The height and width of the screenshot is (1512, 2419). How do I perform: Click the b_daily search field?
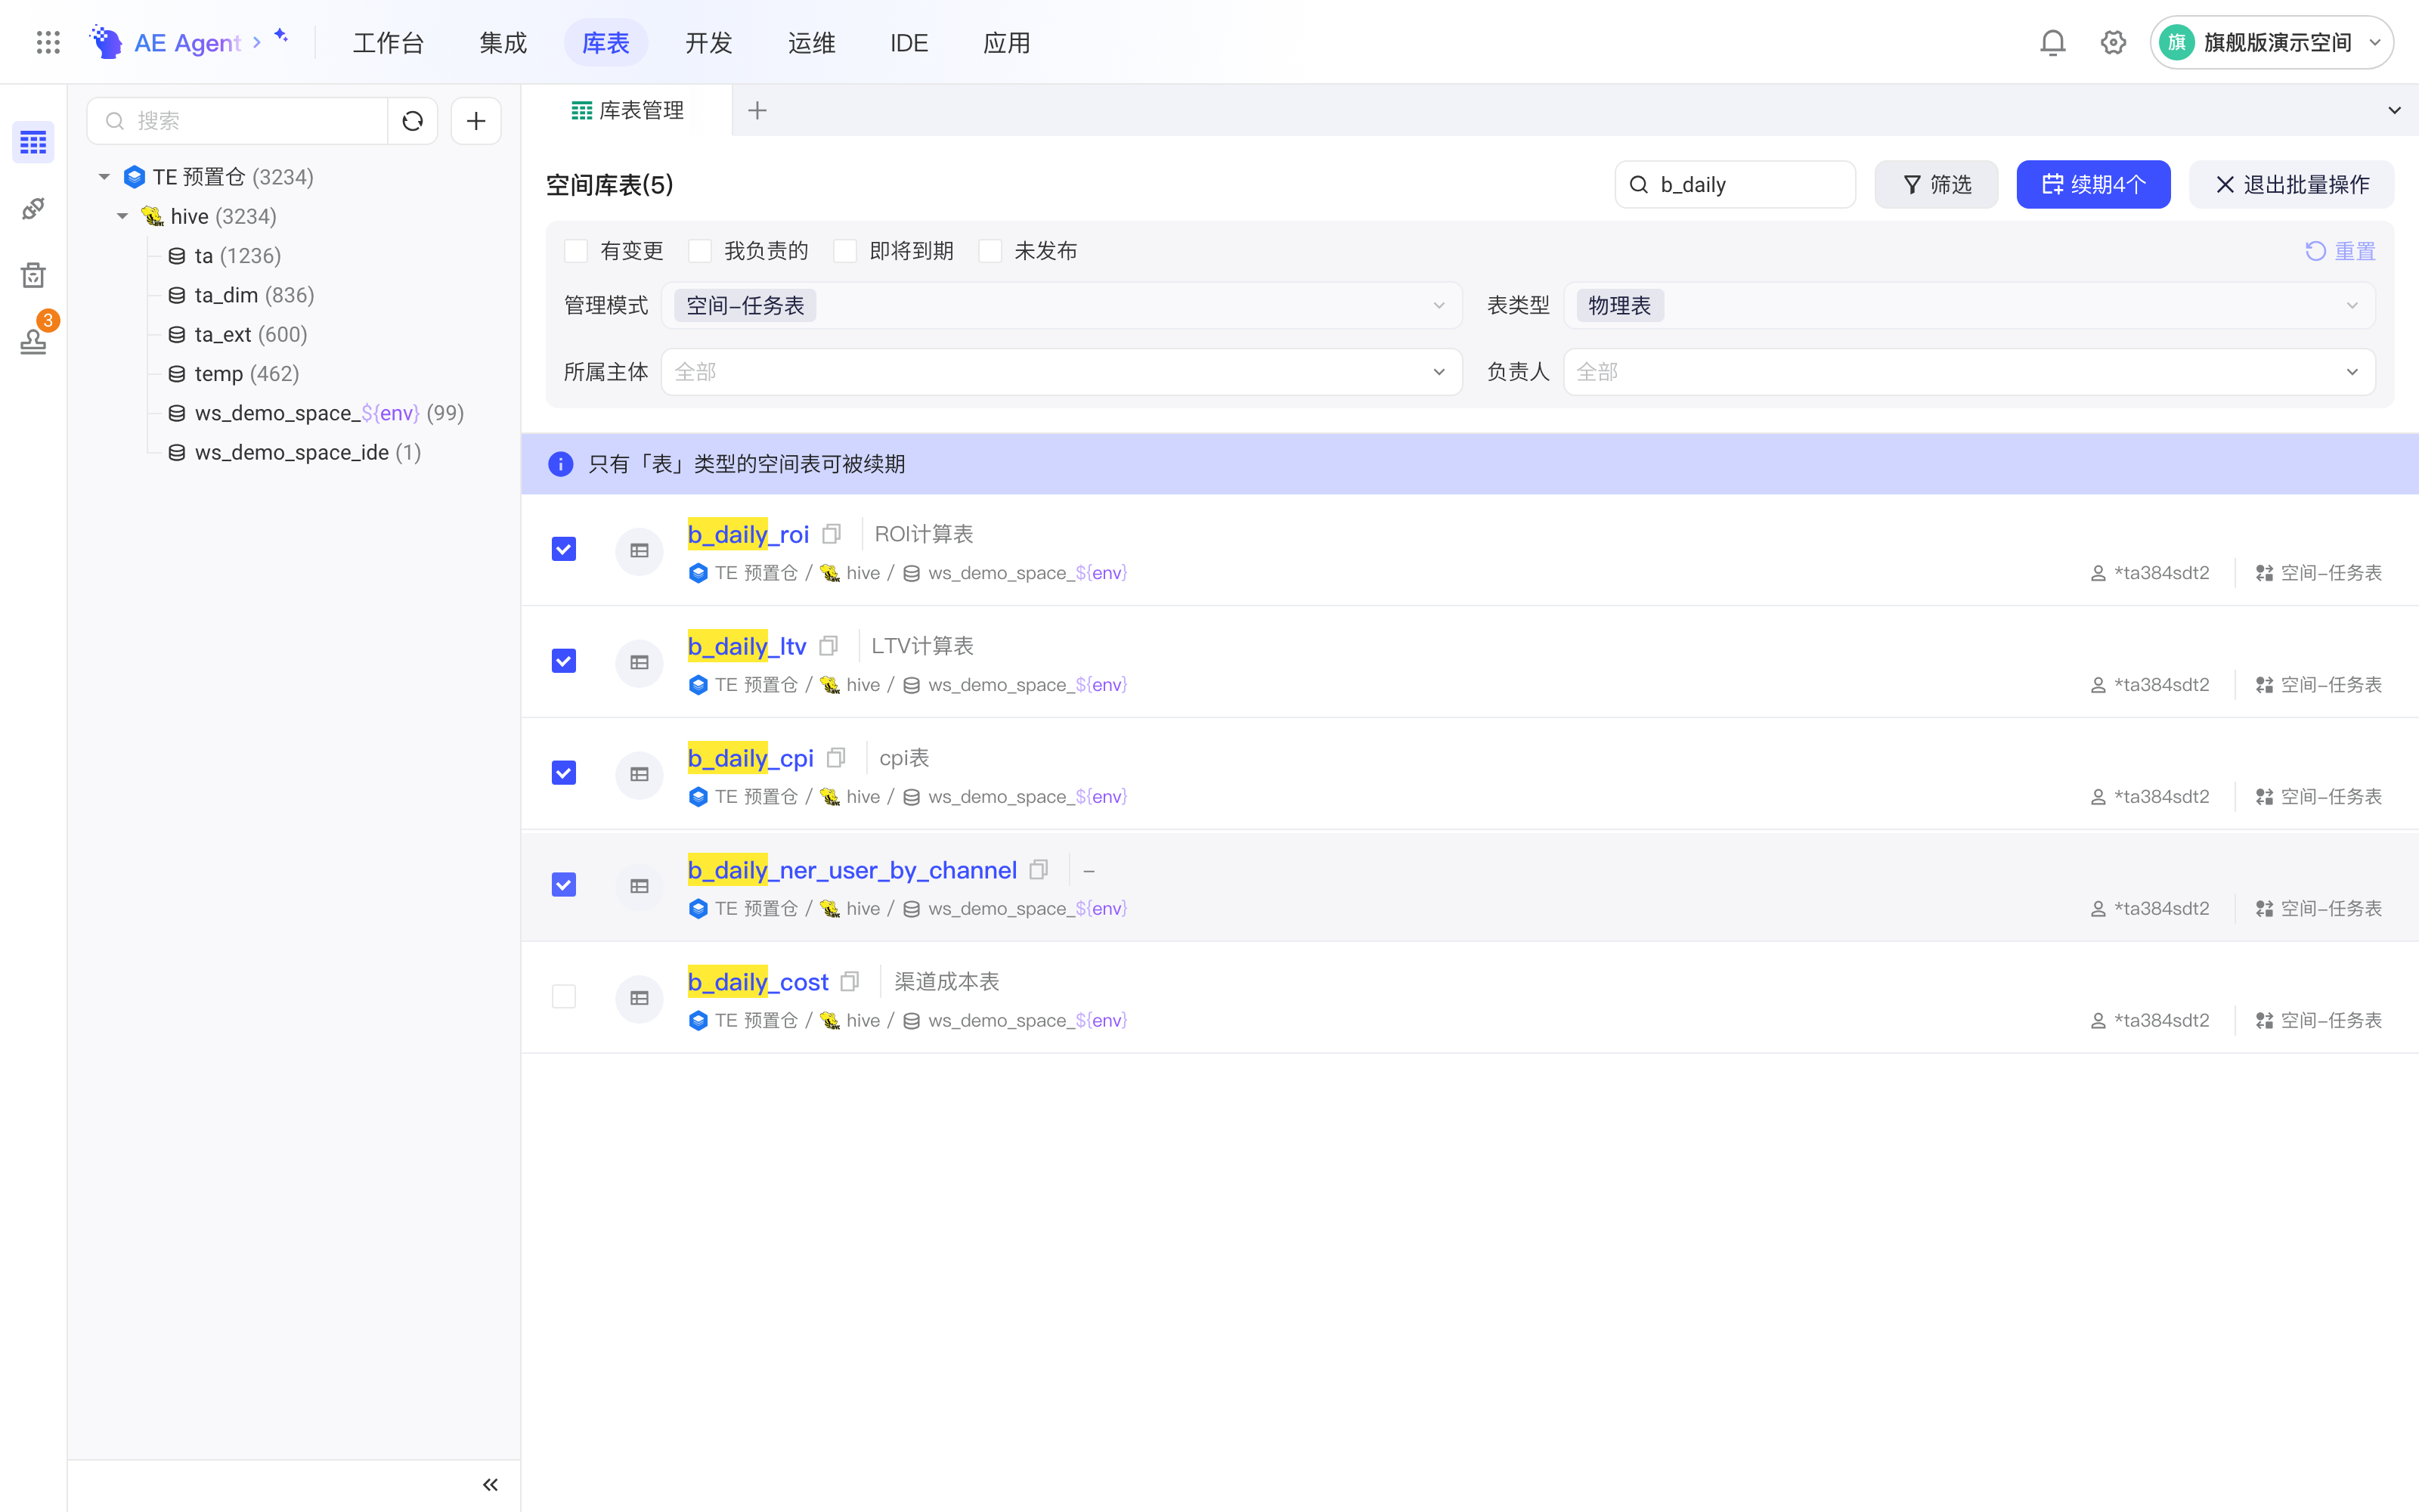[1736, 185]
